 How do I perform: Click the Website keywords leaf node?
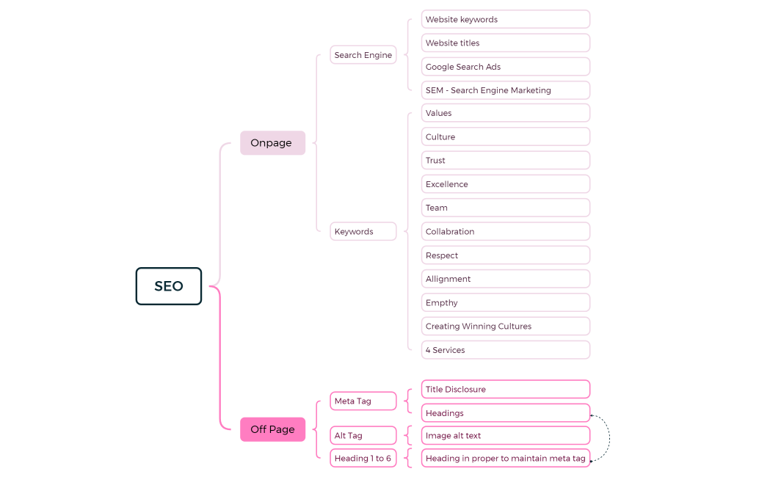coord(505,20)
